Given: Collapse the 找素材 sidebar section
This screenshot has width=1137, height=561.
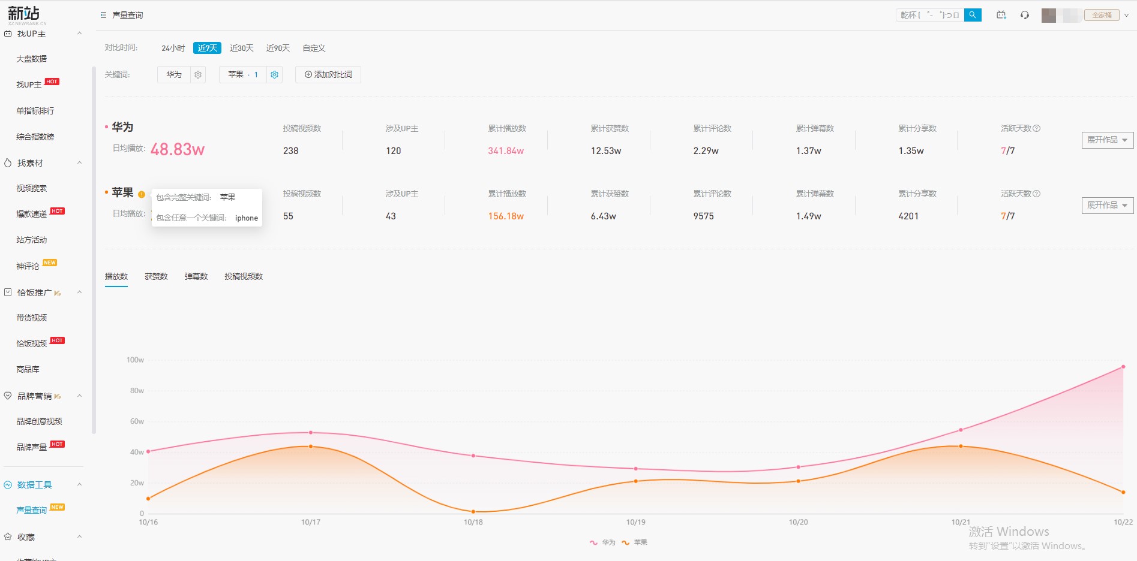Looking at the screenshot, I should coord(80,163).
